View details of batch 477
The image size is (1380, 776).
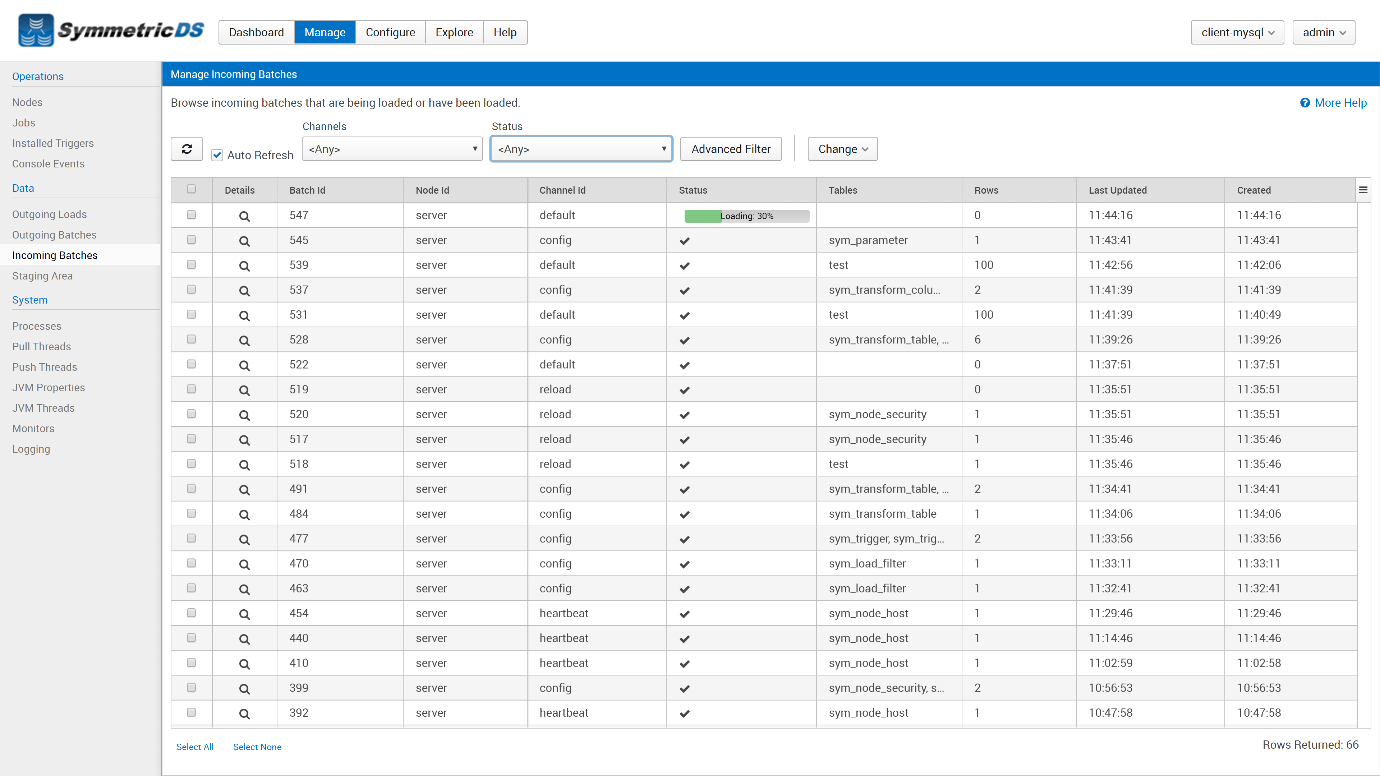coord(244,540)
